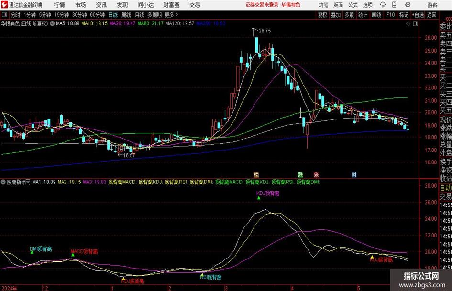This screenshot has width=452, height=291.
Task: Open the 版面 menu
Action: tap(338, 5)
